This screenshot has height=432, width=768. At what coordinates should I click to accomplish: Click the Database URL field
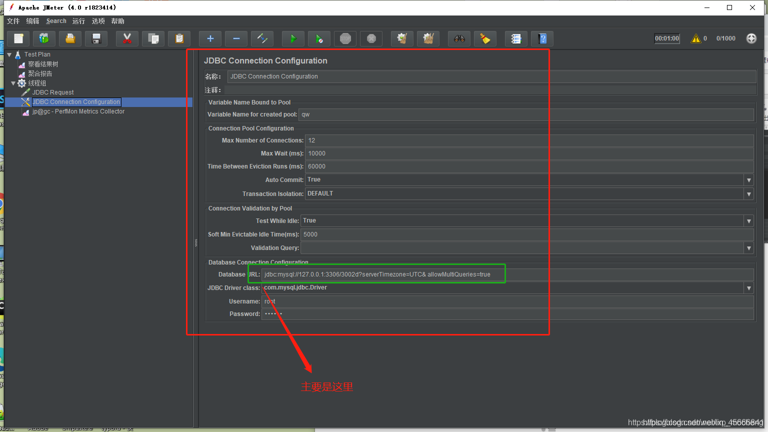pyautogui.click(x=507, y=274)
